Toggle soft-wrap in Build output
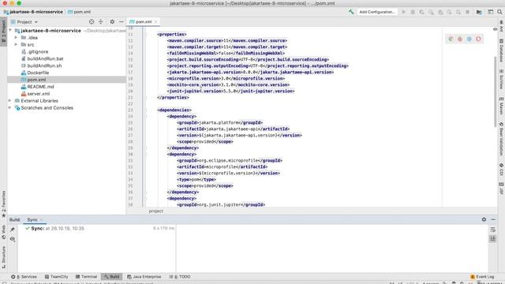This screenshot has height=284, width=505. tap(492, 230)
